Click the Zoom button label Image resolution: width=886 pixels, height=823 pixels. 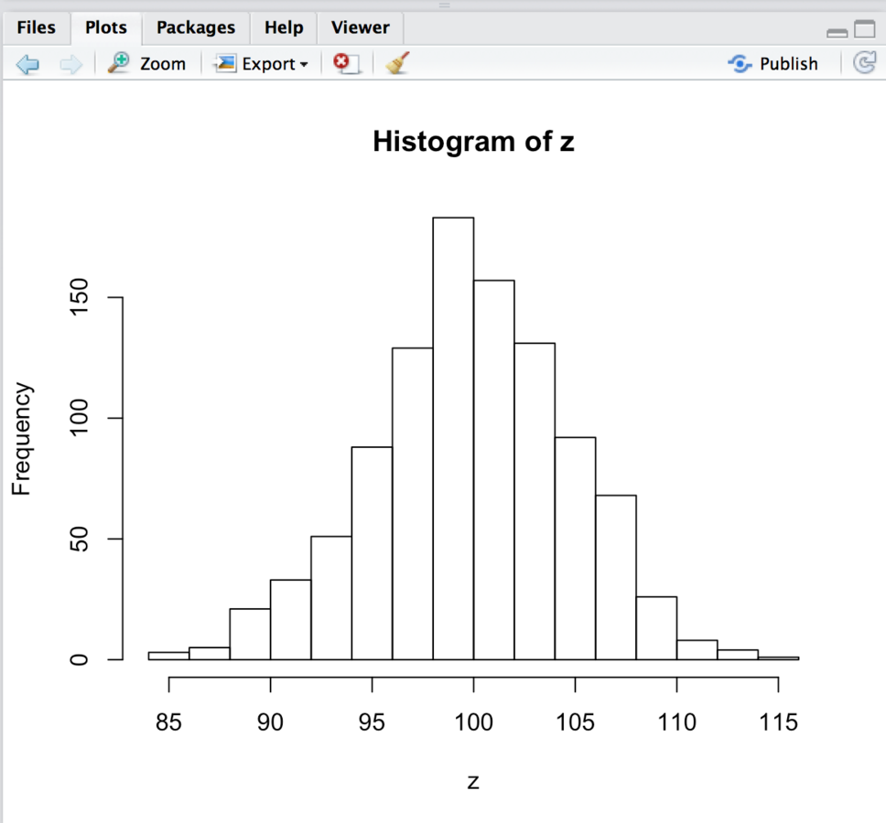[x=163, y=64]
